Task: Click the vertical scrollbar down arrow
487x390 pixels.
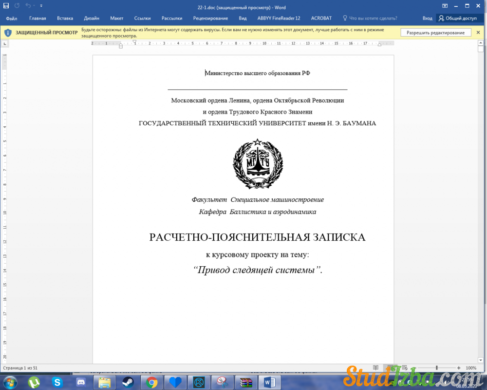Action: 481,360
